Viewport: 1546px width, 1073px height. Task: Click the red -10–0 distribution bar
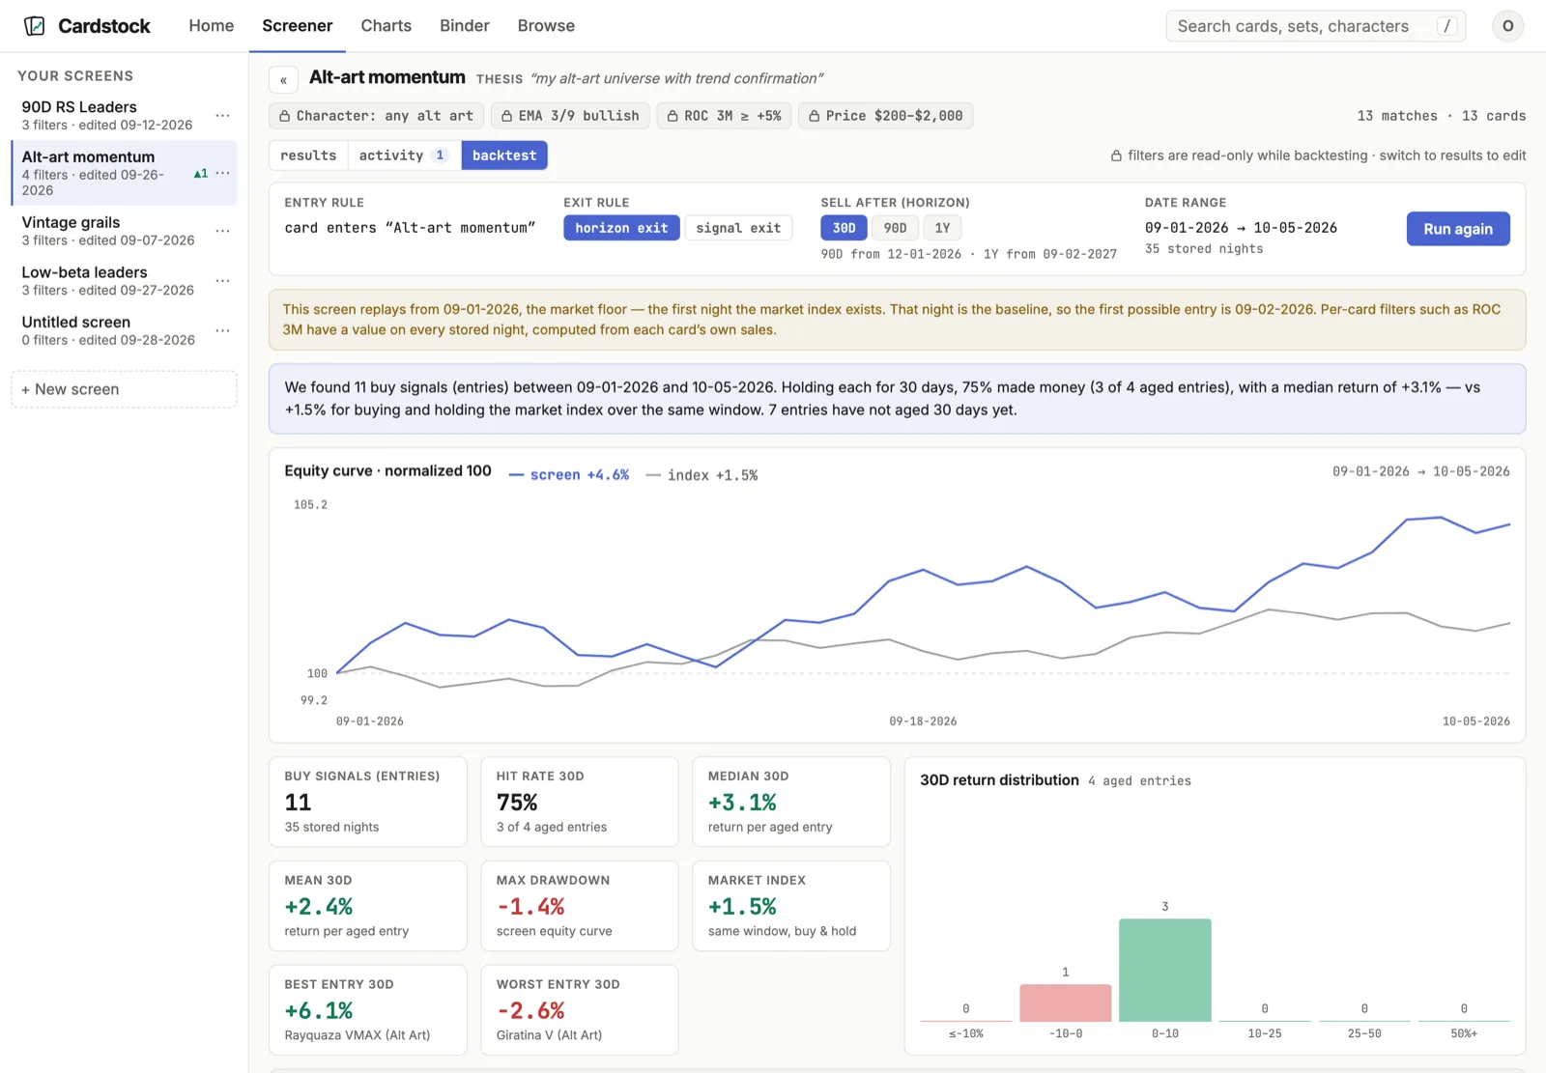pos(1065,1002)
